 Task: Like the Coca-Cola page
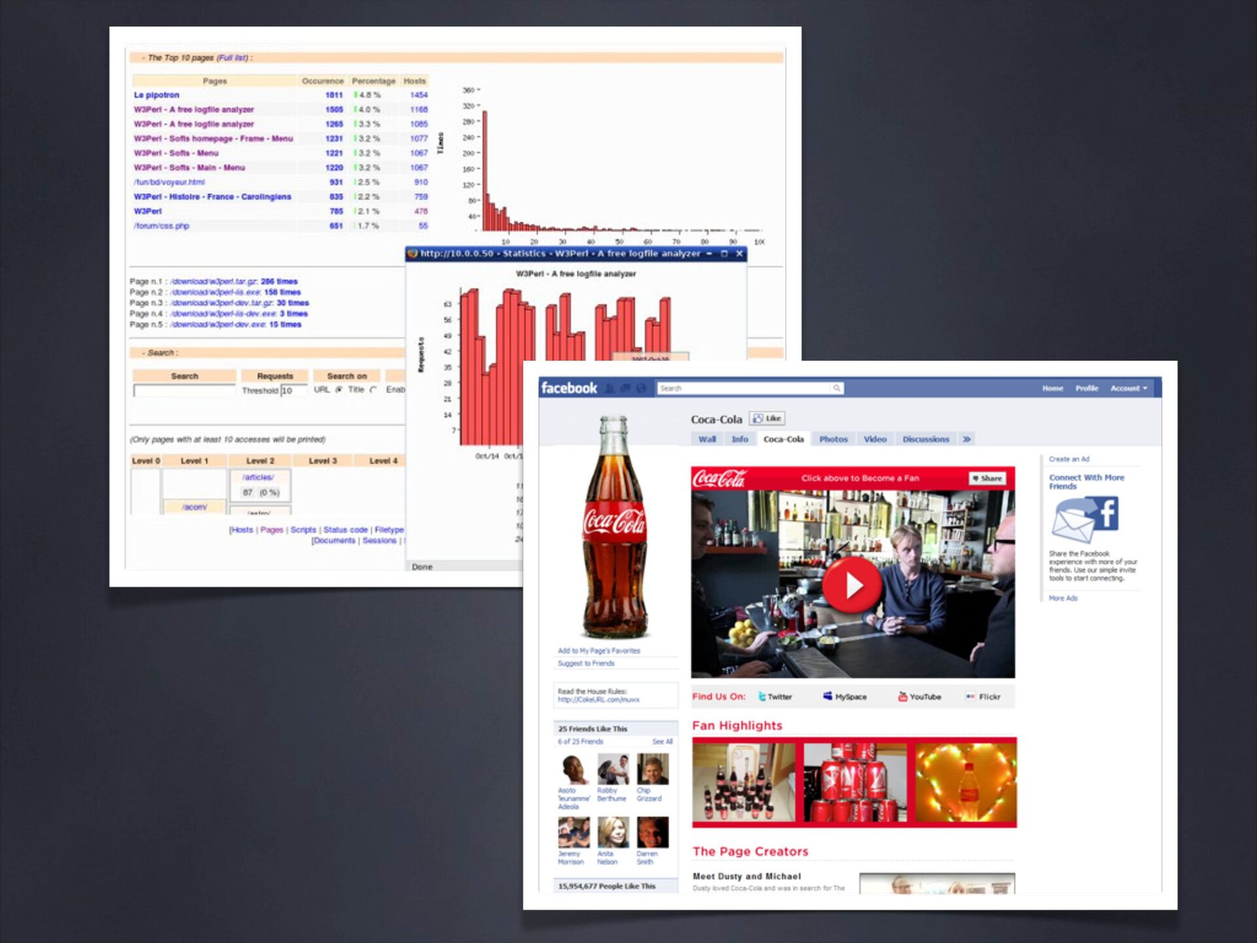[x=767, y=418]
